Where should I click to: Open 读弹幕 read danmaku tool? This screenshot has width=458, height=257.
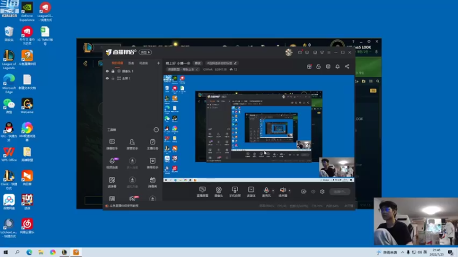(x=112, y=182)
